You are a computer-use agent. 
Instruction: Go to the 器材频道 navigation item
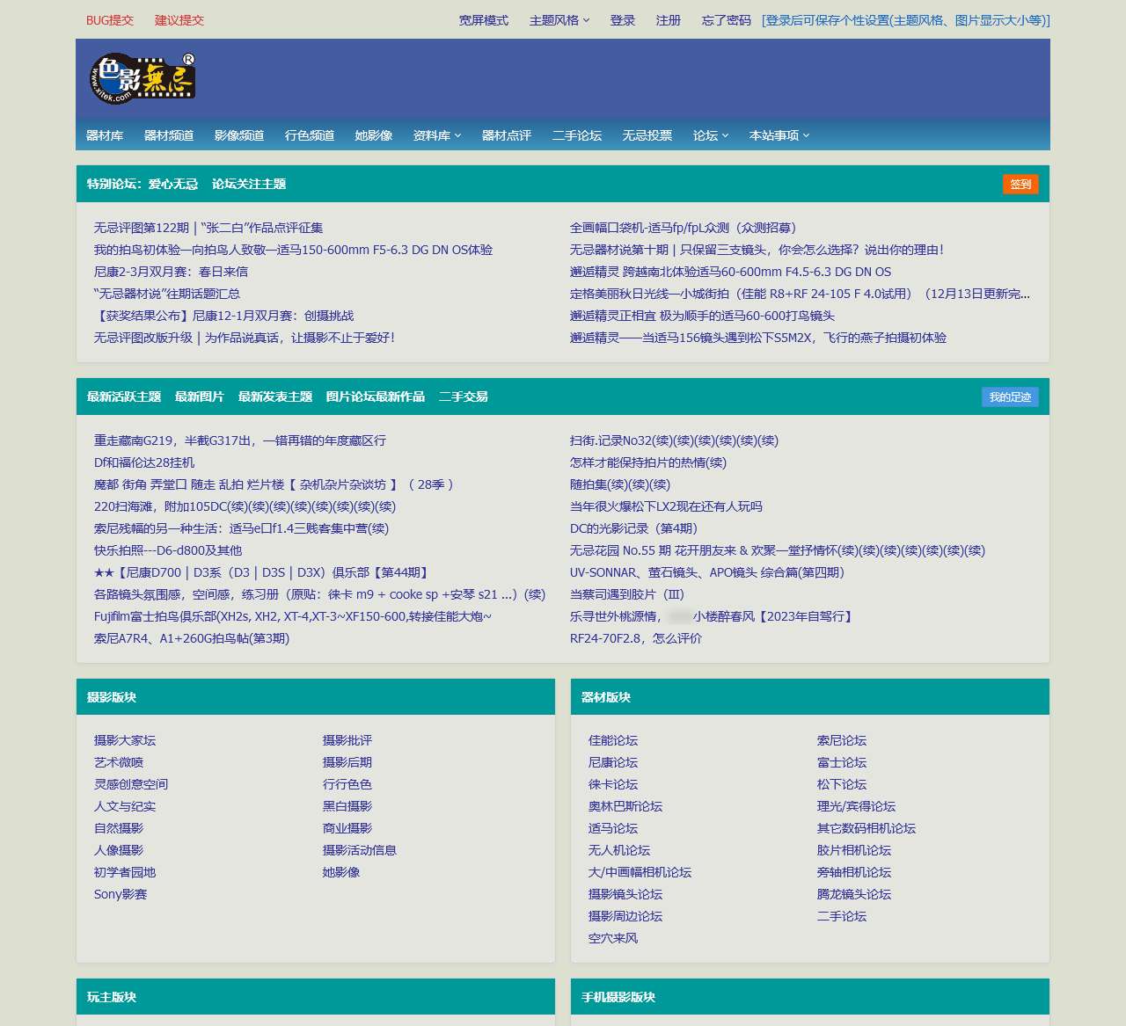[169, 135]
